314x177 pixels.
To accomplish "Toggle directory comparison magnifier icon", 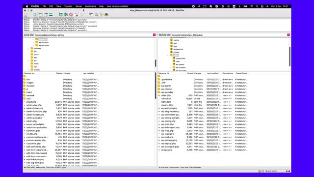I will (x=96, y=15).
